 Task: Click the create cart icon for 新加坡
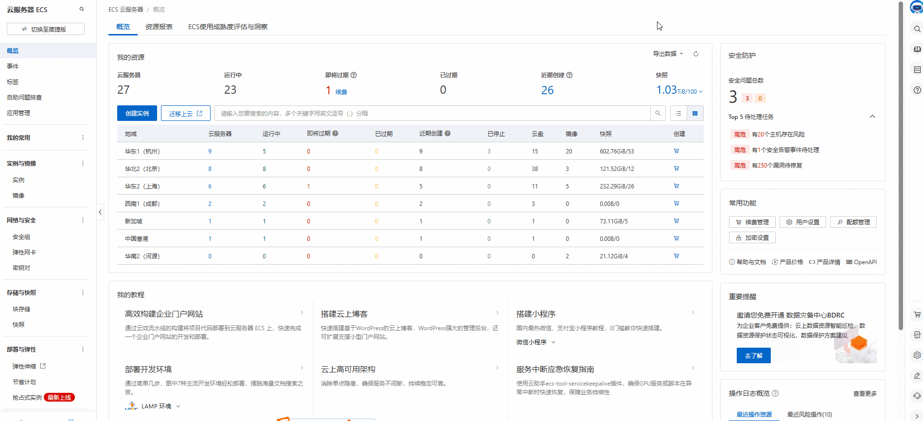pos(676,221)
